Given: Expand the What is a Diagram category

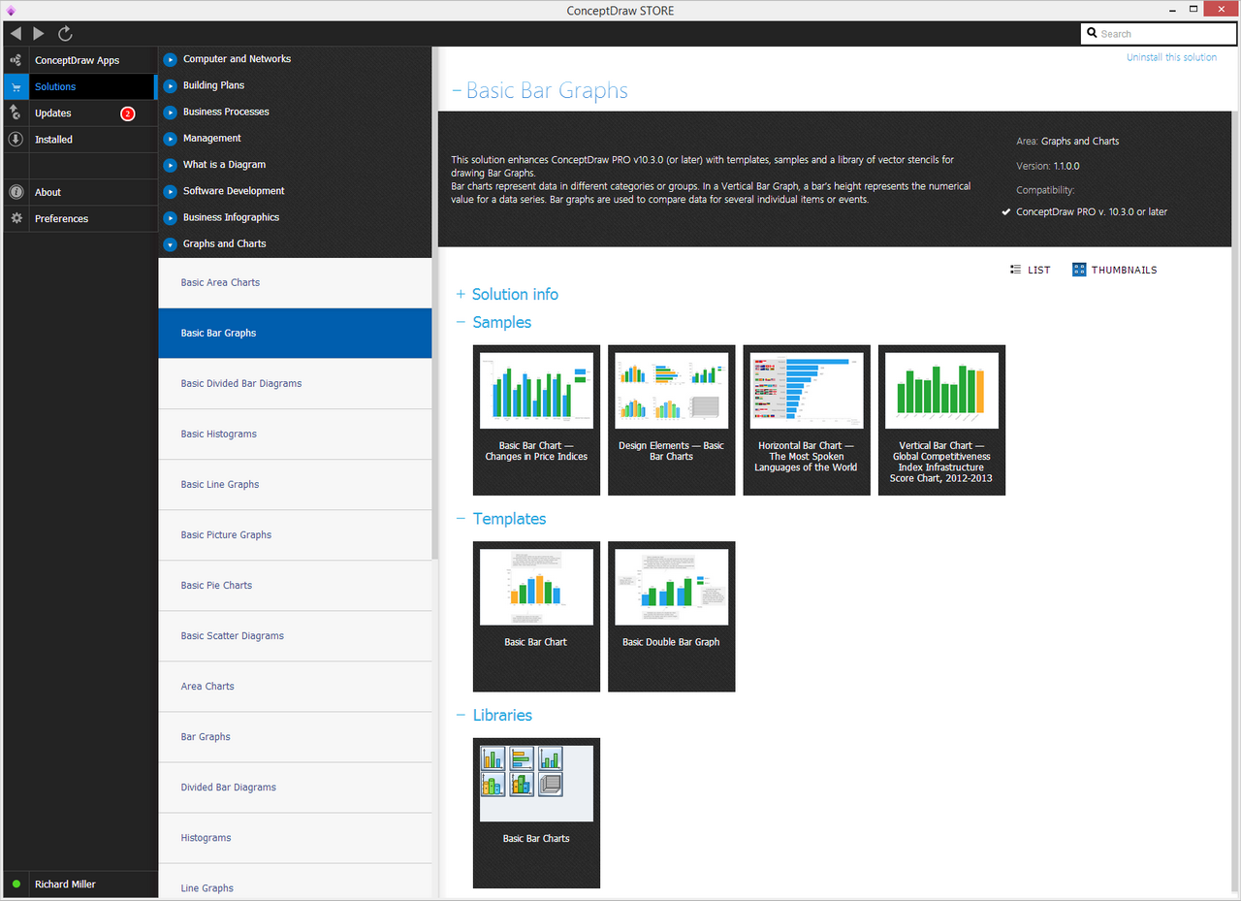Looking at the screenshot, I should click(x=171, y=165).
